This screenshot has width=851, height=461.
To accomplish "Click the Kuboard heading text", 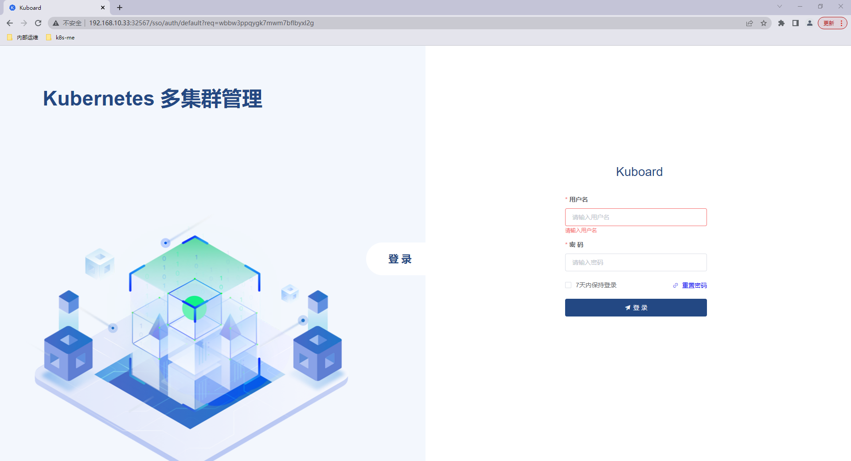I will [x=639, y=172].
